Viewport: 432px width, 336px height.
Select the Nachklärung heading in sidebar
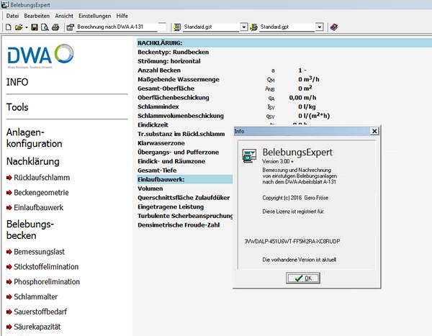click(x=33, y=161)
